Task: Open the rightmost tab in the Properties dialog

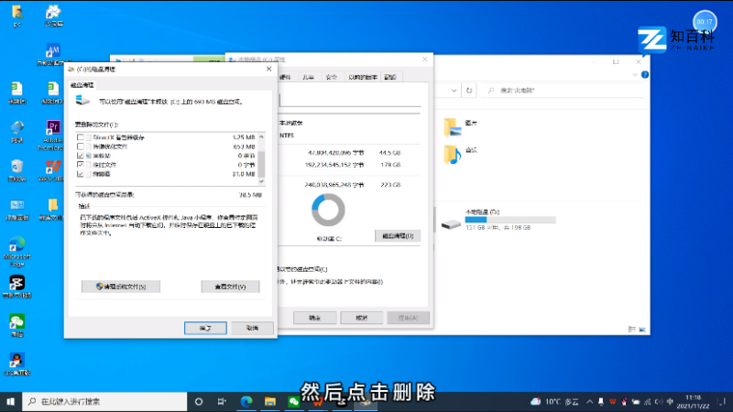Action: coord(390,77)
